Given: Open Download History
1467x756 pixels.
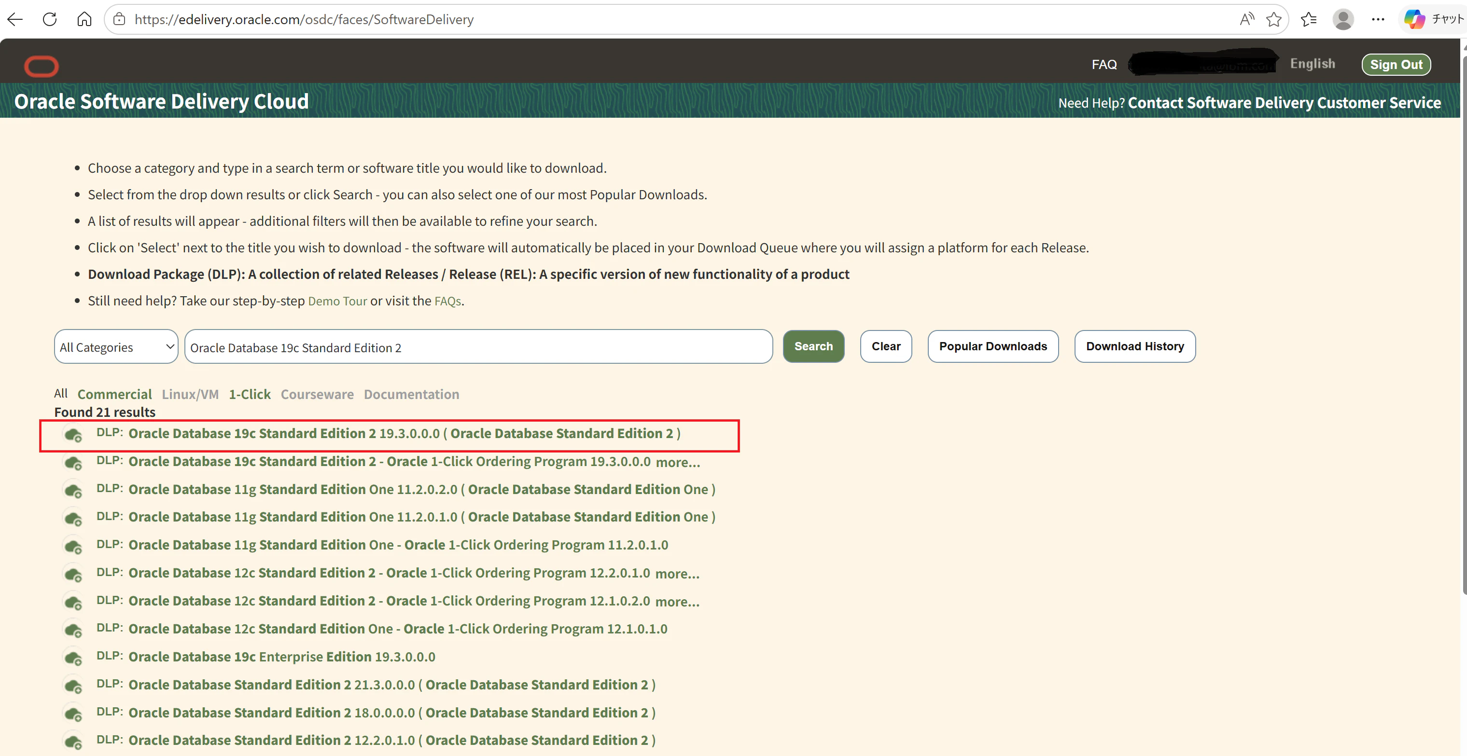Looking at the screenshot, I should click(1134, 347).
